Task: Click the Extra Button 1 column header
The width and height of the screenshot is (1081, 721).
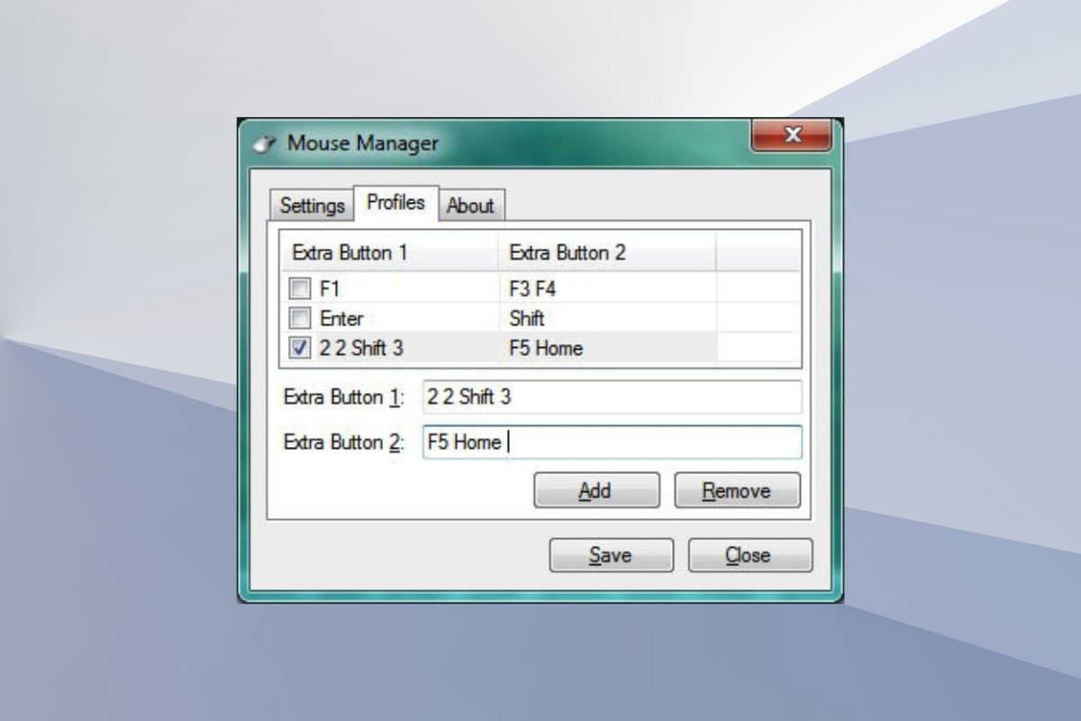Action: pos(389,253)
